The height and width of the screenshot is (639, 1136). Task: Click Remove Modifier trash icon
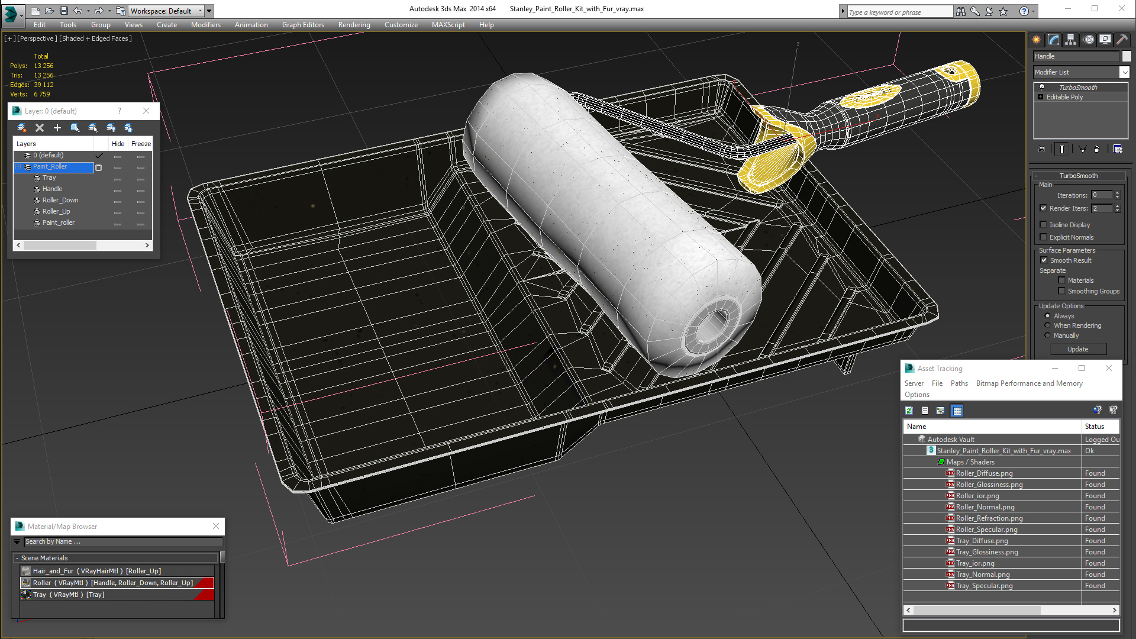pyautogui.click(x=1096, y=149)
